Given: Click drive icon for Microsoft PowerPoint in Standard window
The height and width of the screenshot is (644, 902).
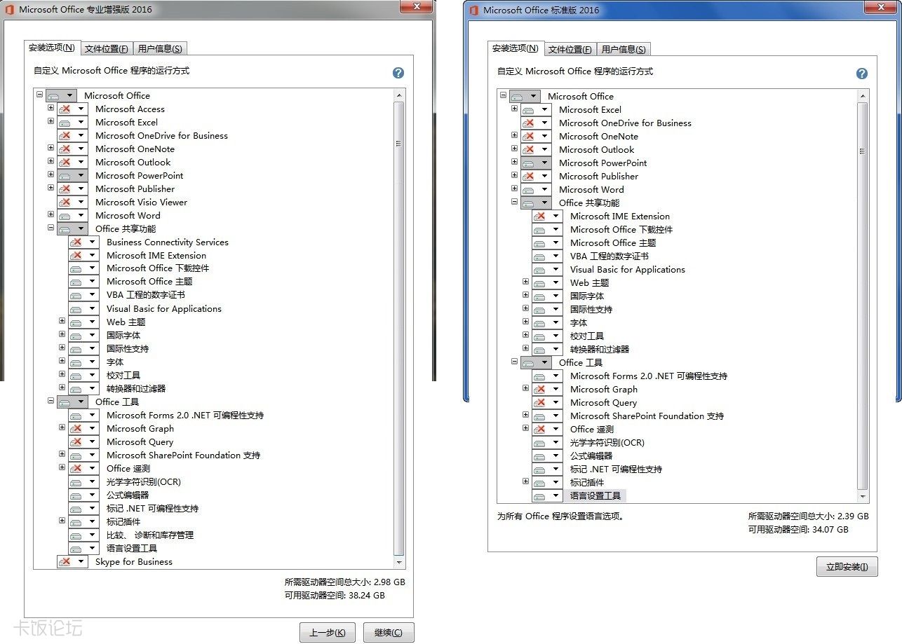Looking at the screenshot, I should [x=529, y=163].
